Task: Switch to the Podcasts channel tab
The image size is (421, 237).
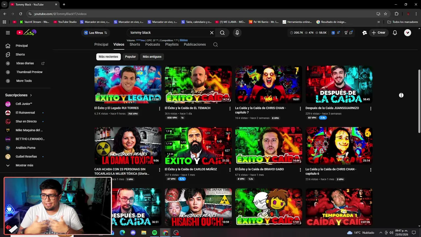Action: click(153, 44)
